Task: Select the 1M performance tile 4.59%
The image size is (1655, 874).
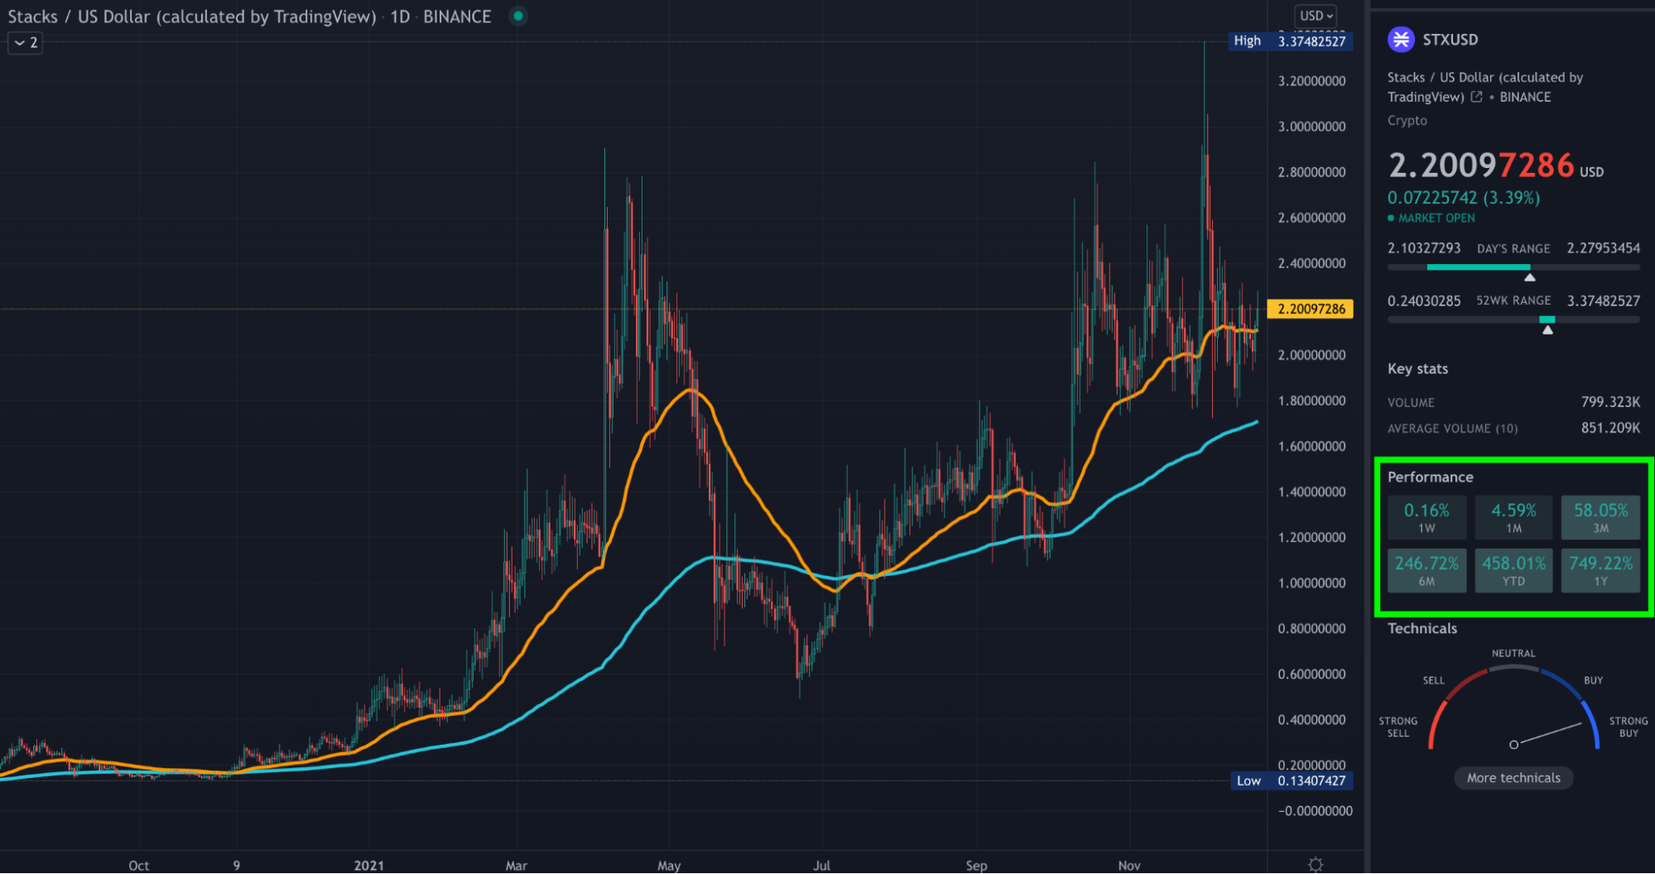Action: coord(1513,517)
